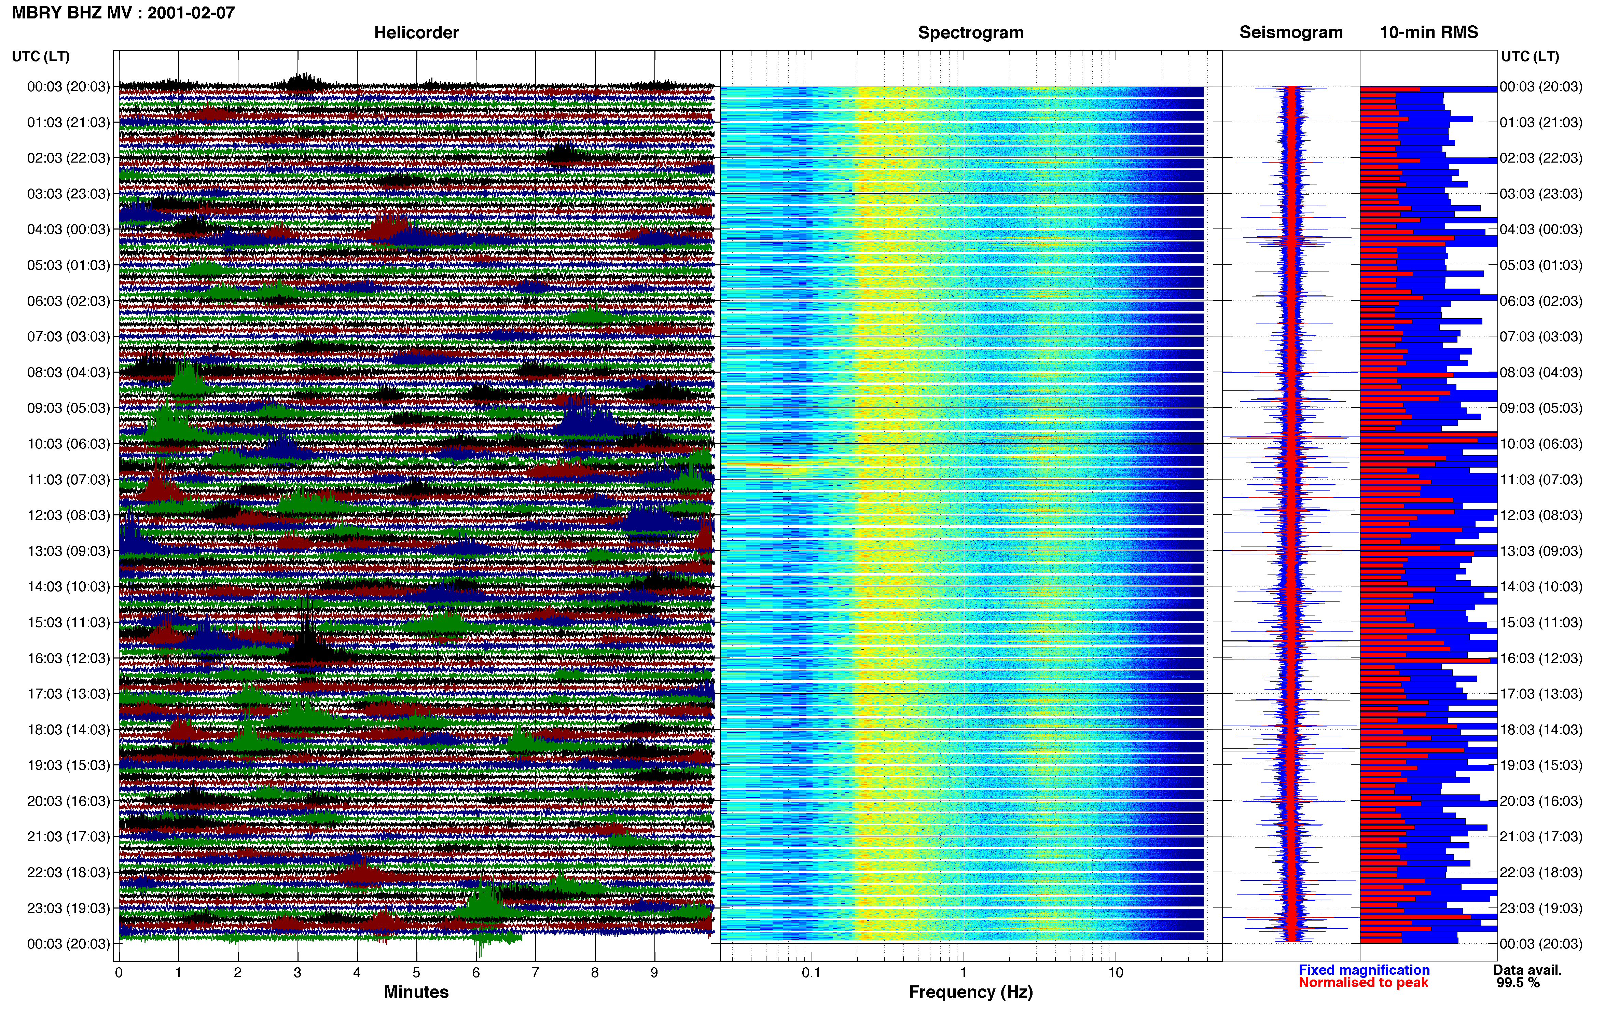Viewport: 1619px width, 1012px height.
Task: Select the Helicorder panel heading
Action: (x=416, y=32)
